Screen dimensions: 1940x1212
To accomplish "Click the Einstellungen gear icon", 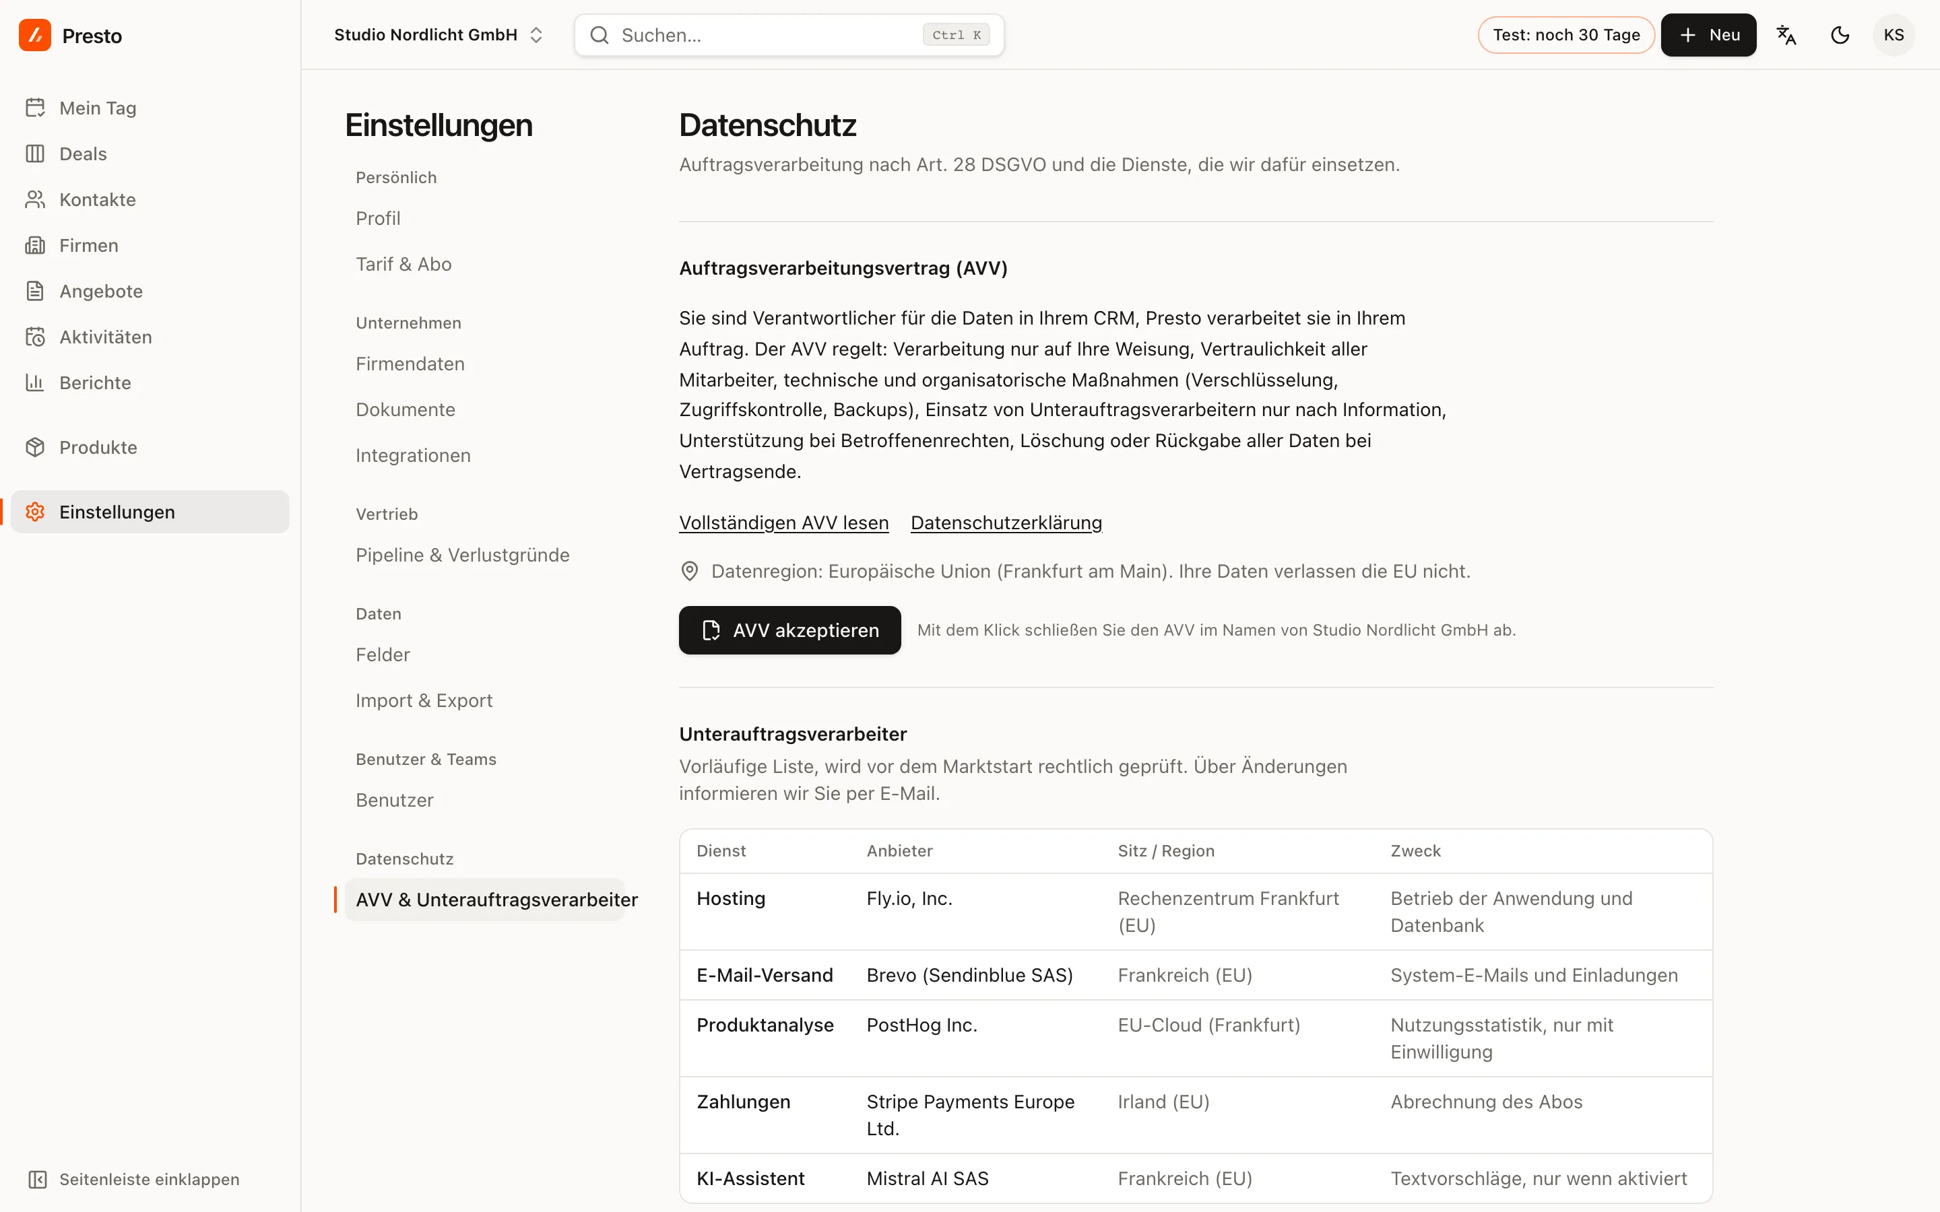I will [34, 512].
